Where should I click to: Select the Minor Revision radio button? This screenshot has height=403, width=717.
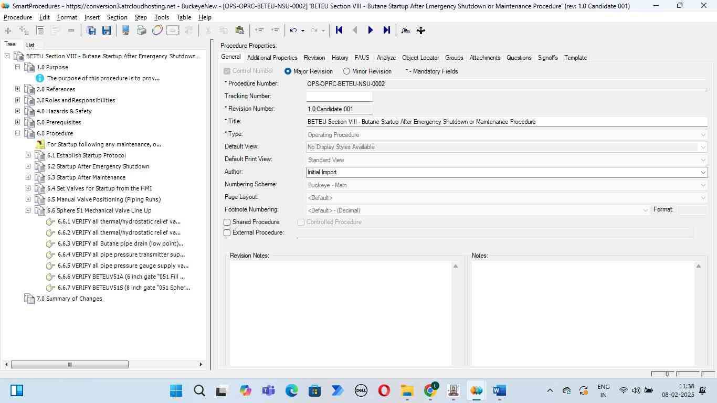coord(346,71)
